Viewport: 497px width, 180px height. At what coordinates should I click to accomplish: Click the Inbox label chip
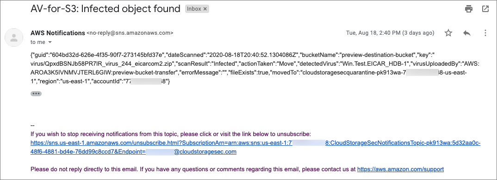point(194,9)
